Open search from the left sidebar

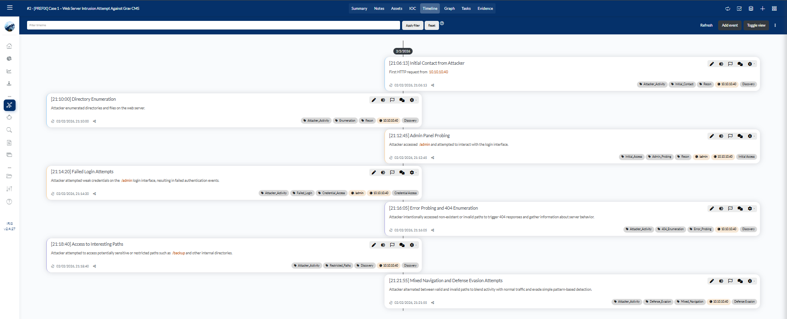tap(9, 130)
